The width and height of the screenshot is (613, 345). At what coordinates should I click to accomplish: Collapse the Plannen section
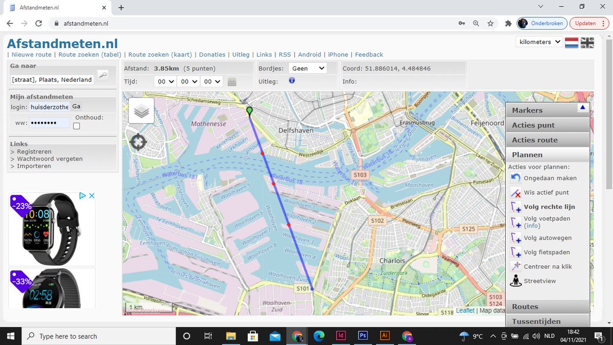click(x=548, y=155)
